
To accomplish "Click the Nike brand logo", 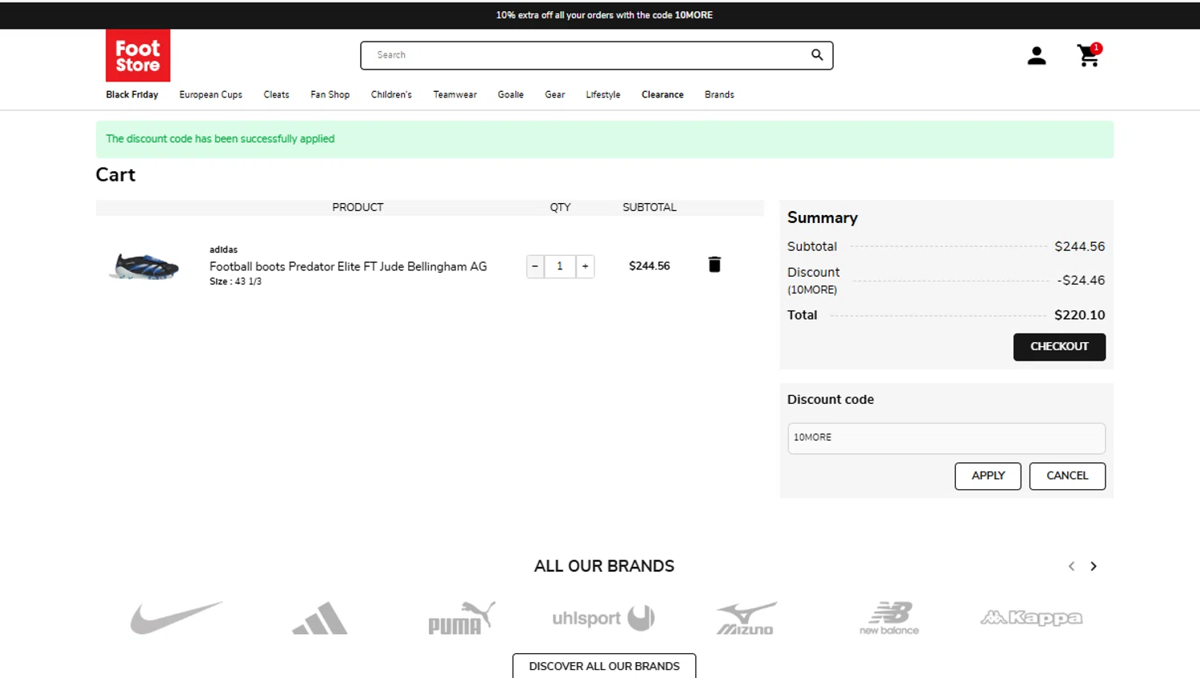I will (x=177, y=617).
